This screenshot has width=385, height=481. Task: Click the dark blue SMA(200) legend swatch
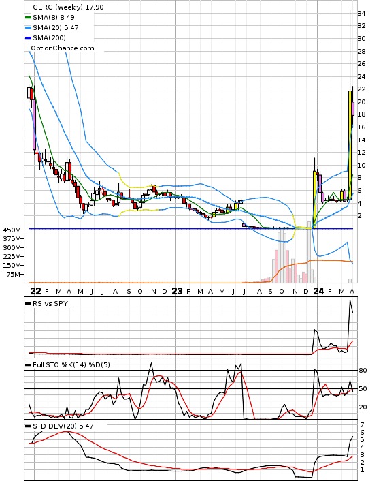(28, 37)
